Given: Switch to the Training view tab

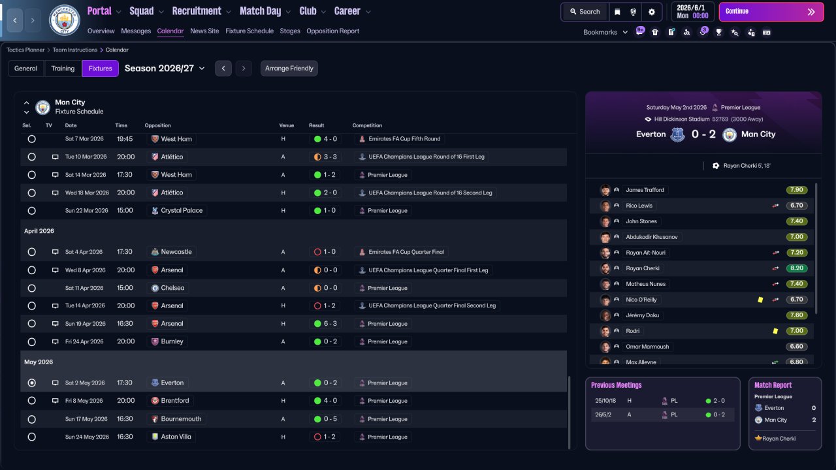Looking at the screenshot, I should tap(63, 69).
